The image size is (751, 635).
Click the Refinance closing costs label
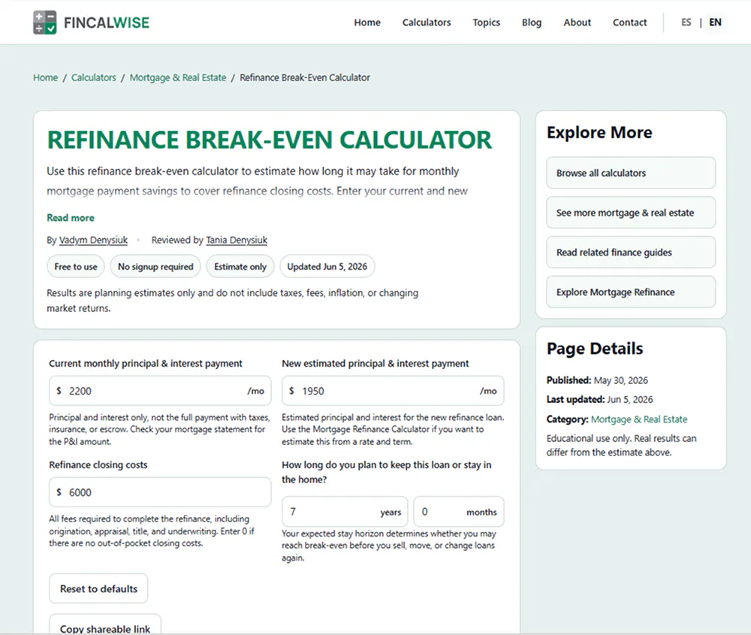[98, 465]
